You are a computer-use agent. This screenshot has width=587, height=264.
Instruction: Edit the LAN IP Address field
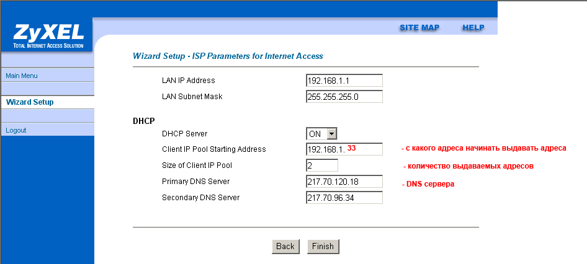pyautogui.click(x=344, y=81)
